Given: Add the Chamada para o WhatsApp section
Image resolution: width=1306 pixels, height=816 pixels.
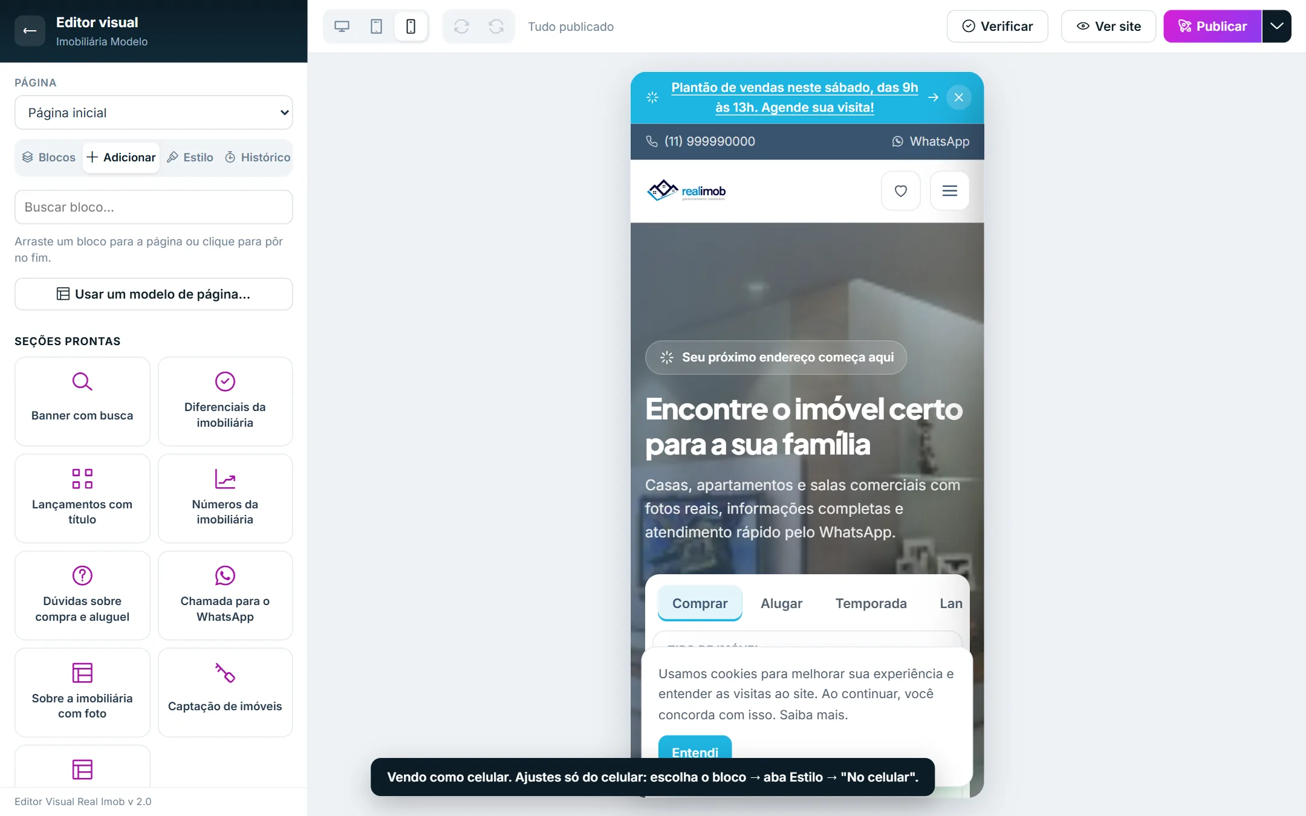Looking at the screenshot, I should click(x=225, y=595).
